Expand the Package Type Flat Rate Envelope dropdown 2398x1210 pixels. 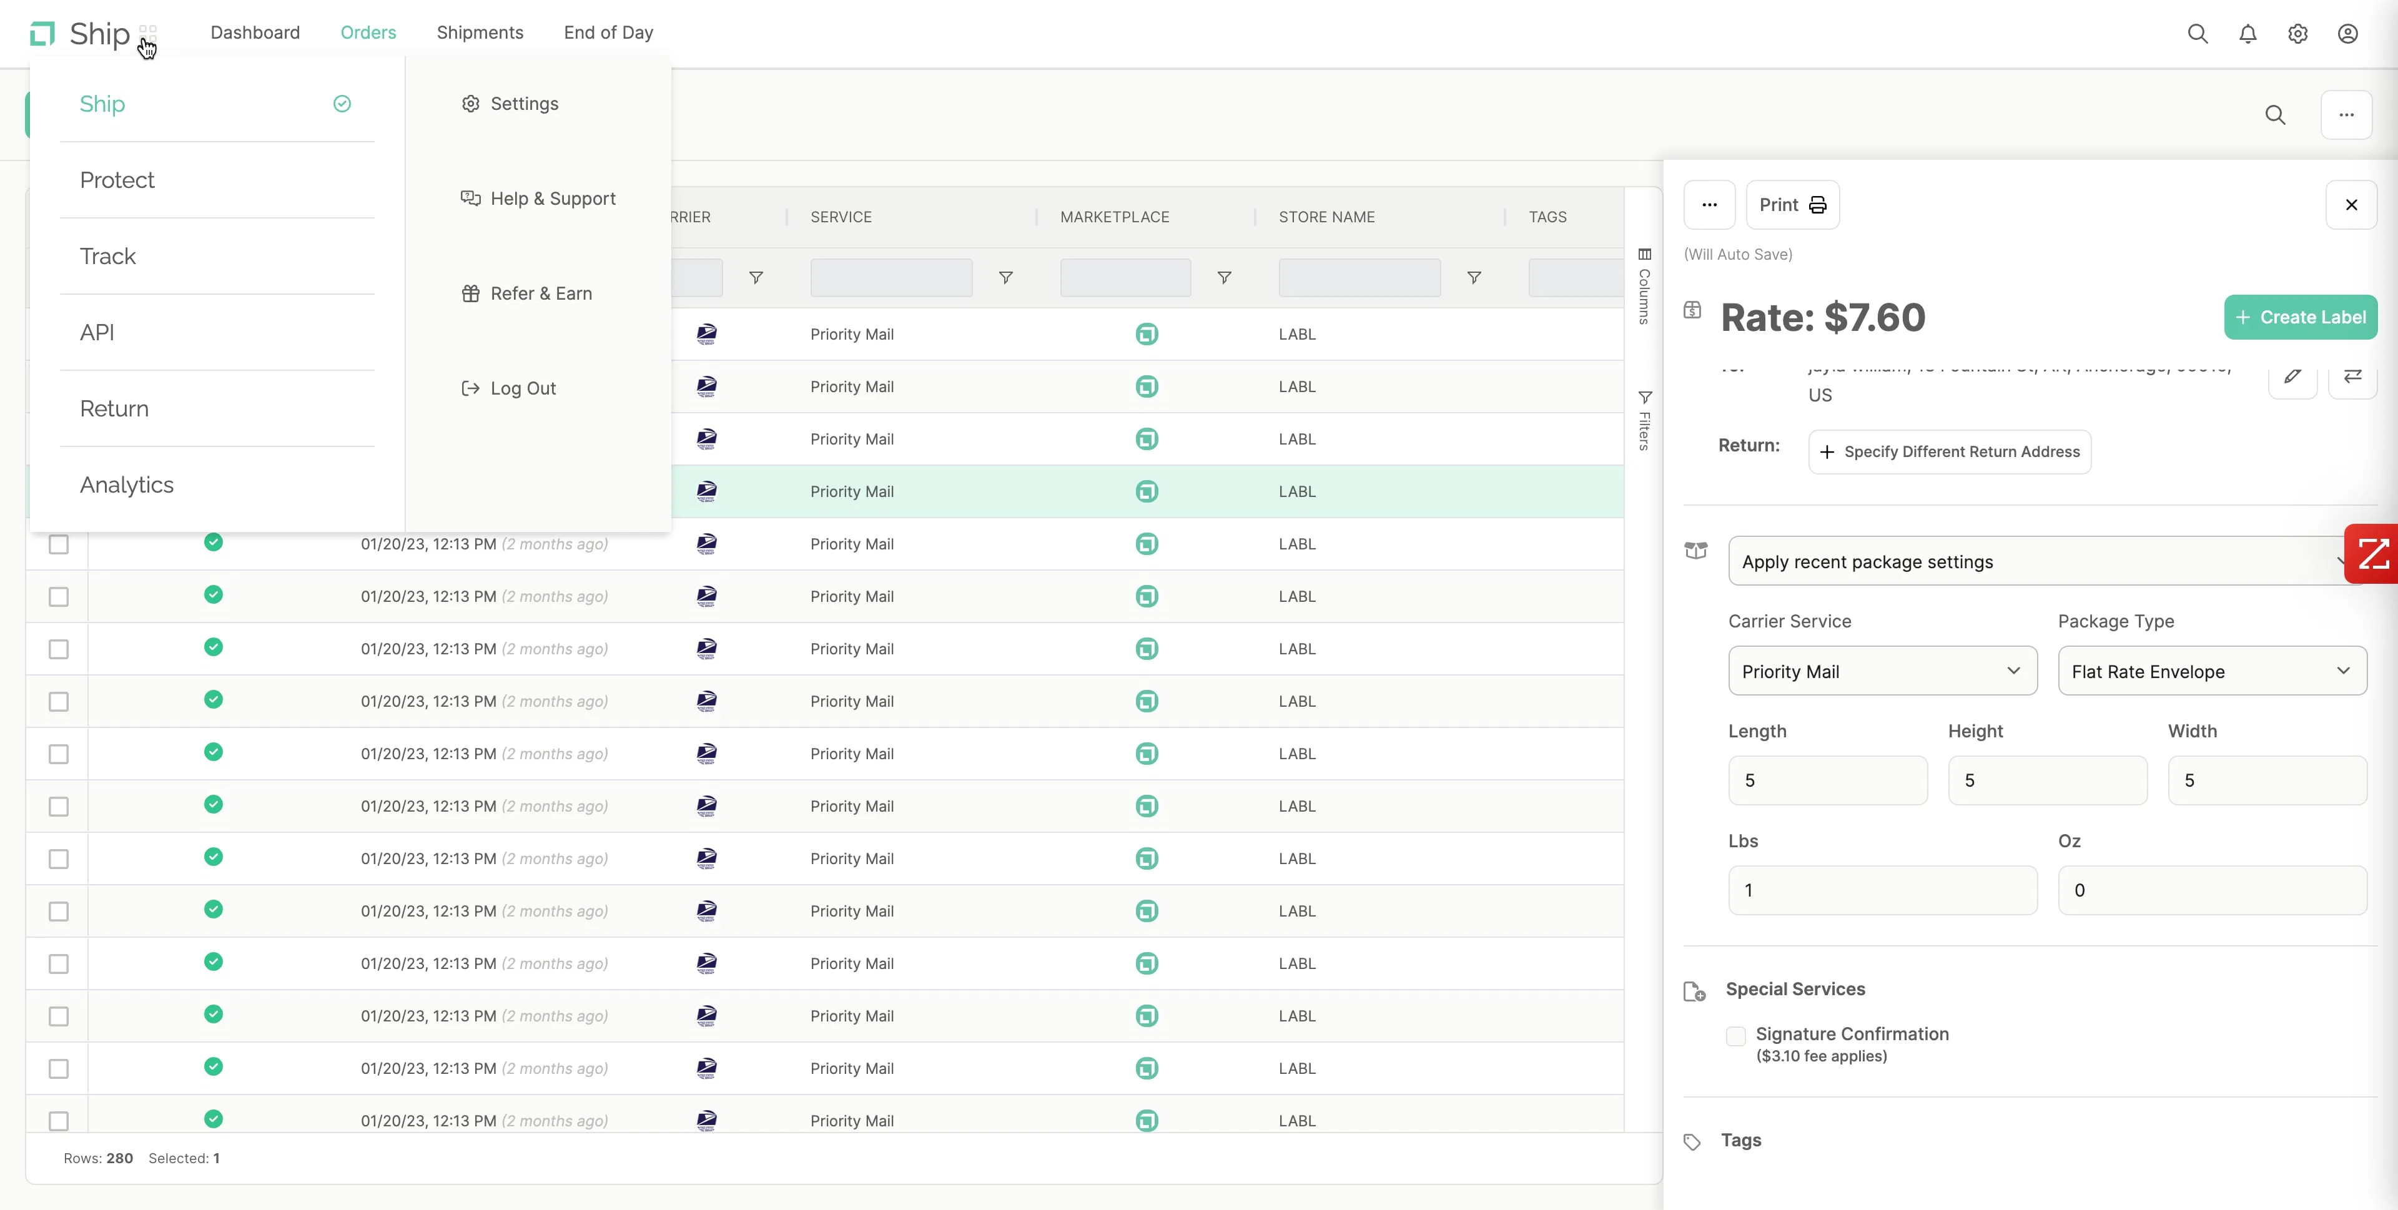[2212, 671]
